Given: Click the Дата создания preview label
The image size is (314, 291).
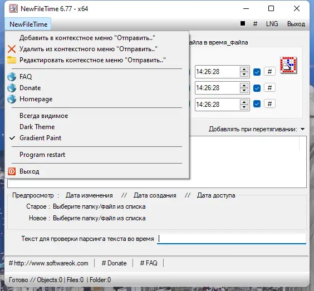Looking at the screenshot, I should (155, 195).
